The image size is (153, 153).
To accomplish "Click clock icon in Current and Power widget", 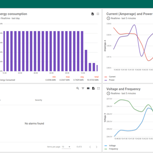I will tap(108, 18).
